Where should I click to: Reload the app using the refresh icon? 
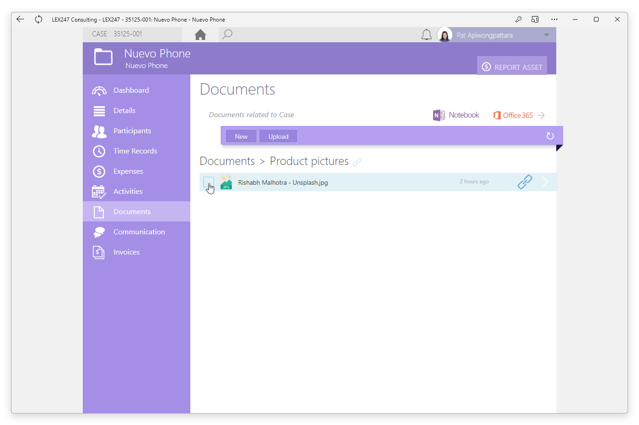39,19
